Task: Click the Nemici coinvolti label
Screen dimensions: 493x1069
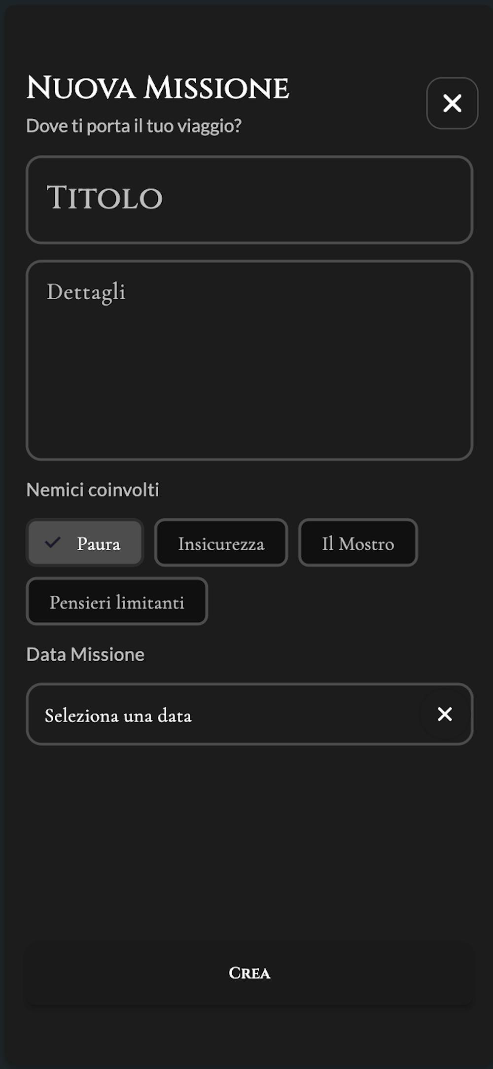Action: pos(93,490)
